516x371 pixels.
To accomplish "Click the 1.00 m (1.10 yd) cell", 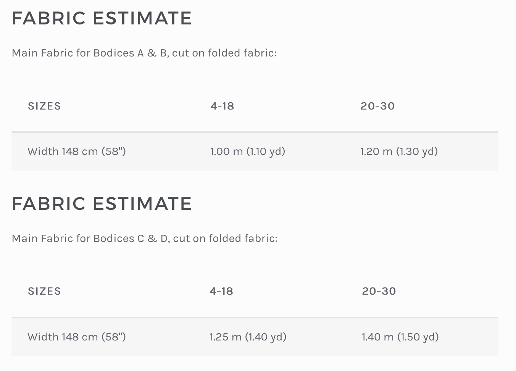I will pos(248,152).
